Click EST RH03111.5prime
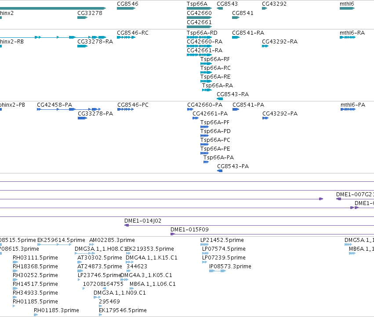The width and height of the screenshot is (374, 317). pos(35,258)
